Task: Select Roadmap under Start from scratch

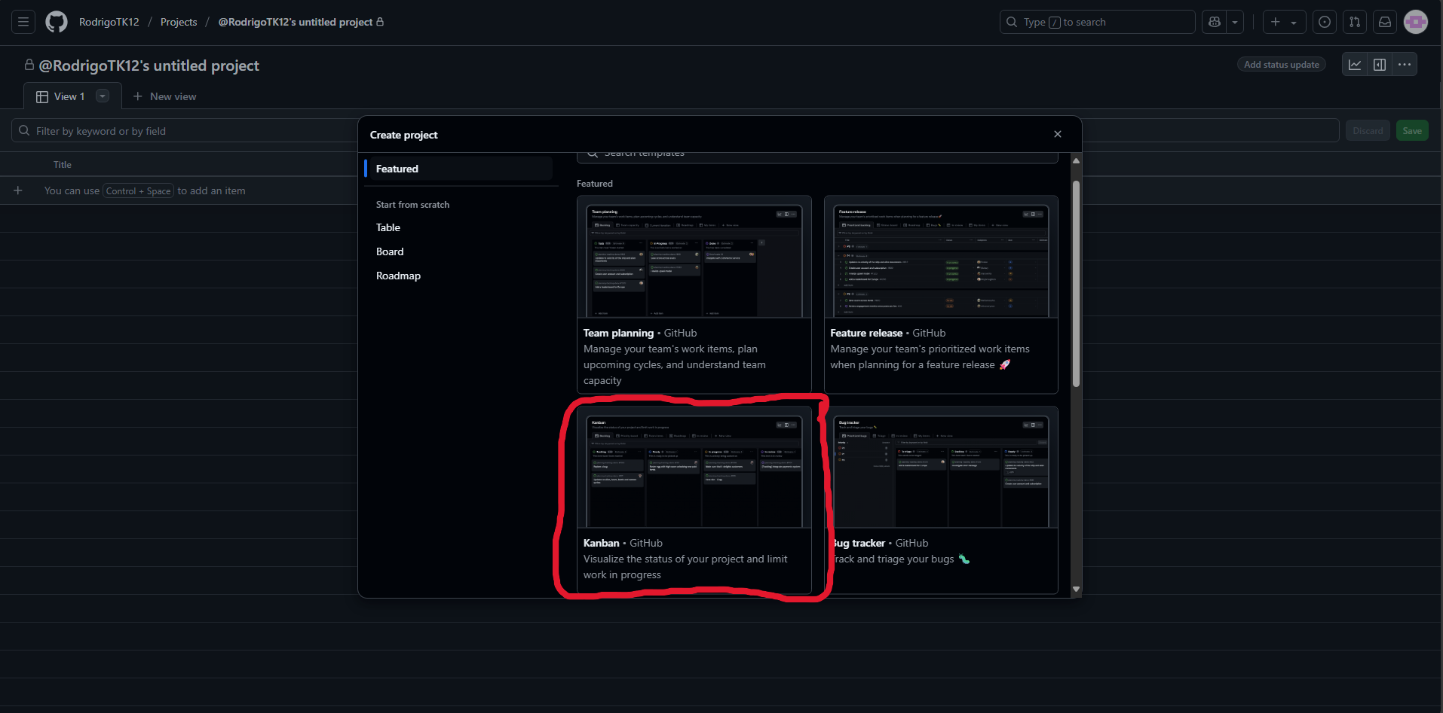Action: click(x=398, y=276)
